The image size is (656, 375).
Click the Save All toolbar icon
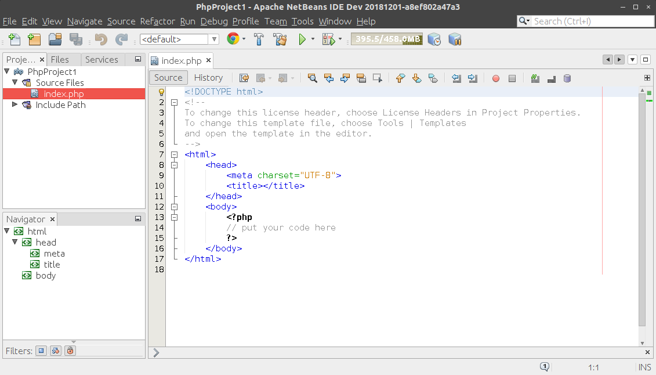point(76,39)
